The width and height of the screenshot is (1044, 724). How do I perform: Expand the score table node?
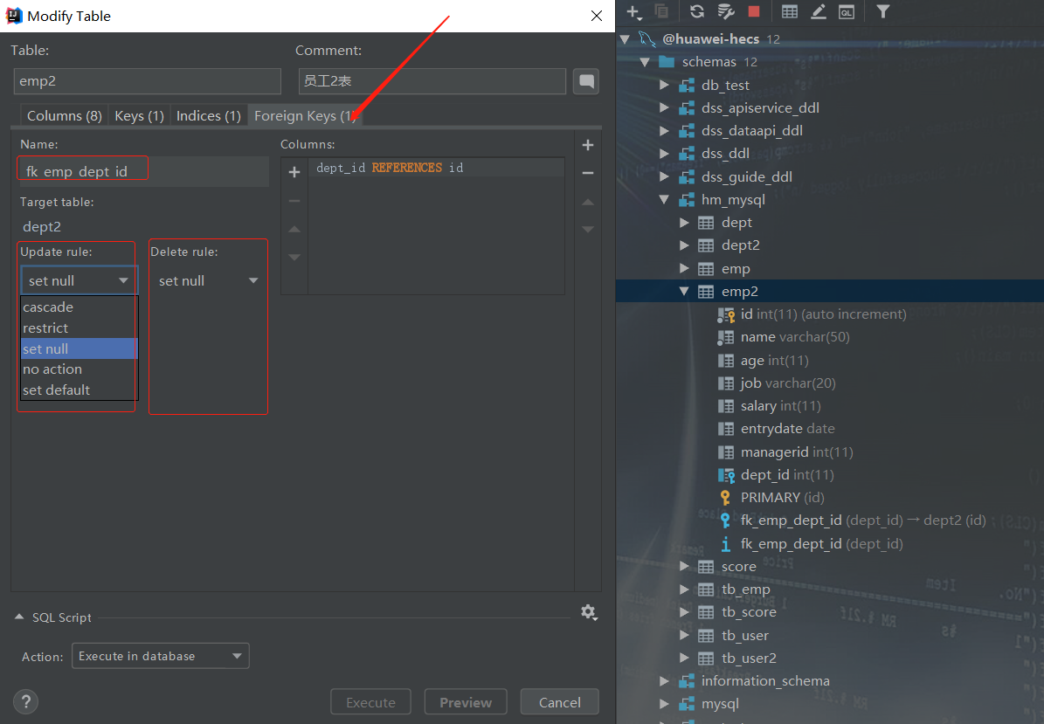pyautogui.click(x=684, y=566)
